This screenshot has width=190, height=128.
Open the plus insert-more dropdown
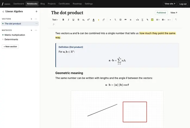click(169, 20)
